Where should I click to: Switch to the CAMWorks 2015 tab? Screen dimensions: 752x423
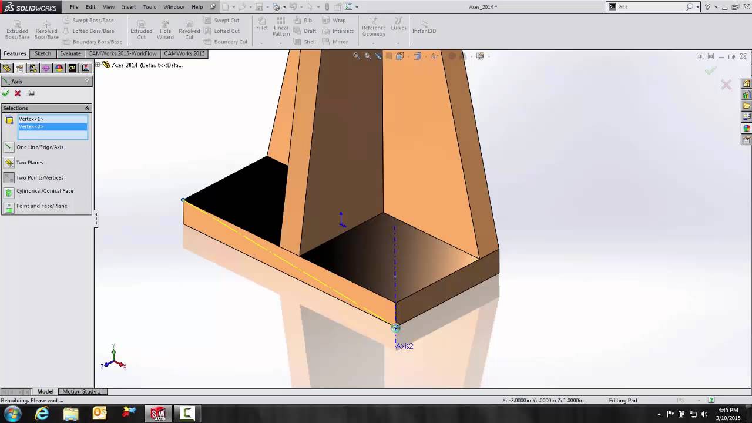tap(184, 53)
